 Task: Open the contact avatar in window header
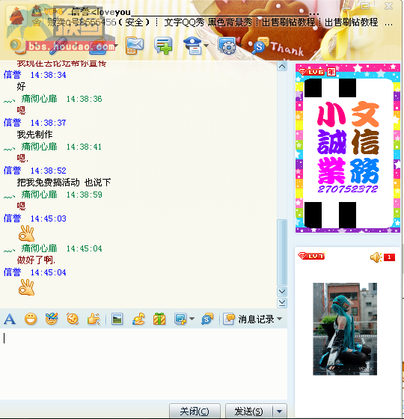click(x=16, y=16)
